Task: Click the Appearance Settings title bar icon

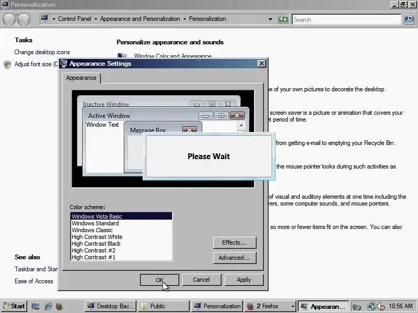Action: tap(63, 63)
